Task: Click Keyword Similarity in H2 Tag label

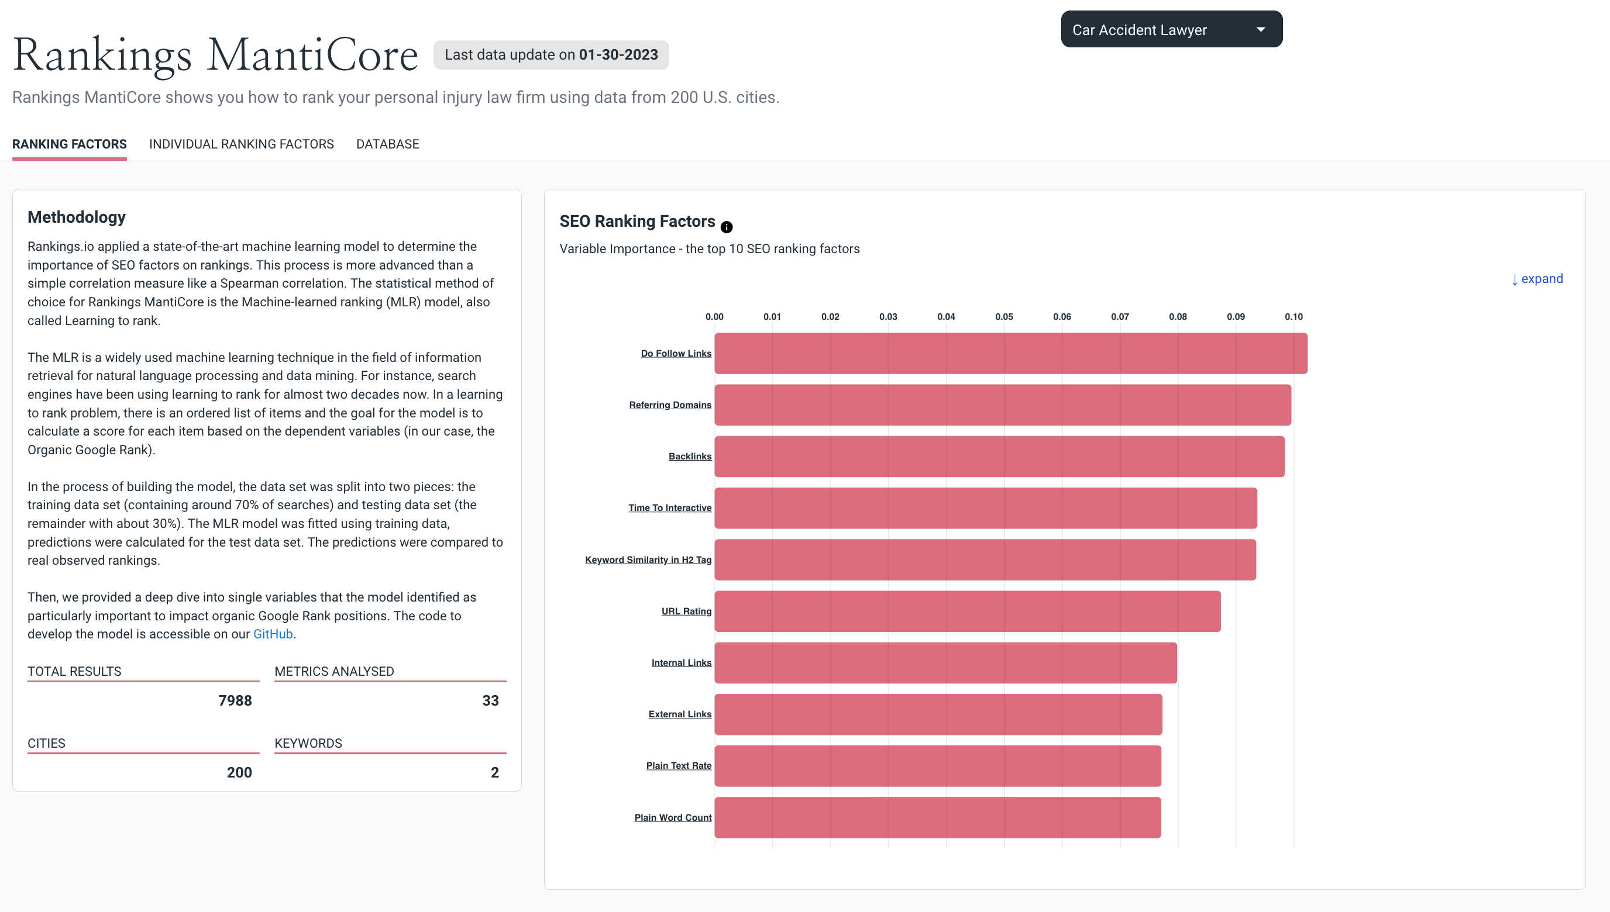Action: pos(648,559)
